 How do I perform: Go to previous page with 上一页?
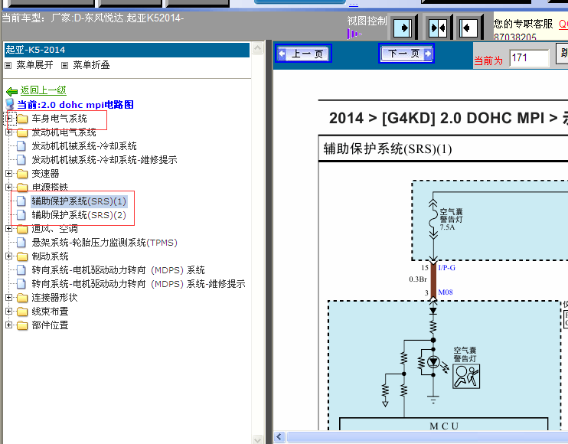coord(303,54)
